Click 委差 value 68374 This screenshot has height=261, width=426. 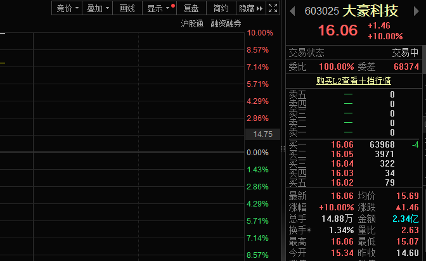tap(406, 67)
